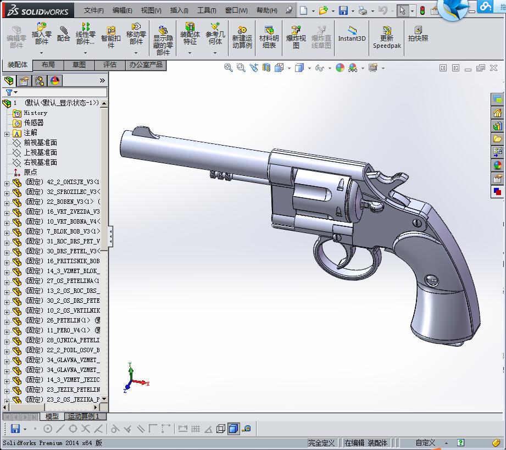Screen dimensions: 506x450
Task: Open dropdown arrow under Insert Components
Action: [x=41, y=52]
